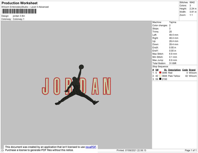Click the 'Max Jump:' label
The height and width of the screenshot is (153, 198).
158,60
